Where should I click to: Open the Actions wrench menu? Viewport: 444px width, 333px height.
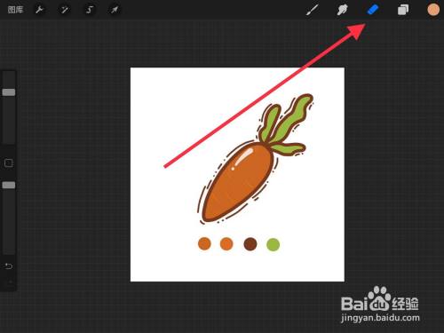(40, 10)
